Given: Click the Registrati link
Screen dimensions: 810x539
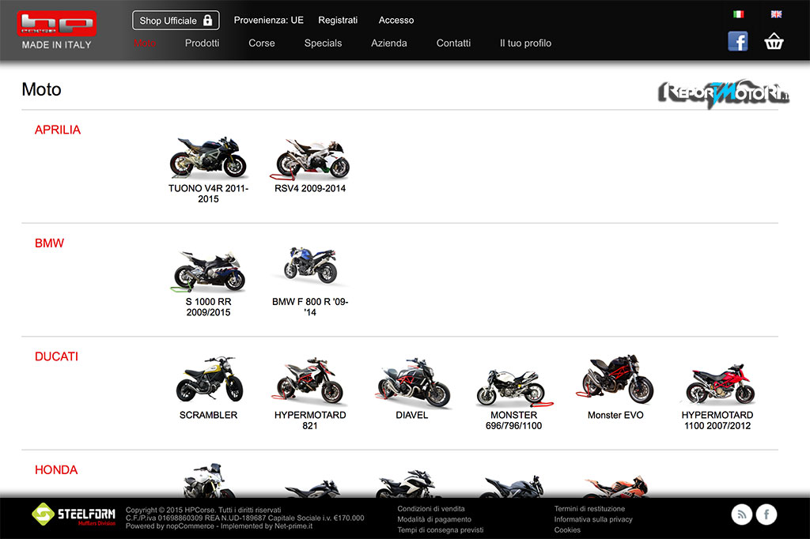Looking at the screenshot, I should pyautogui.click(x=338, y=21).
